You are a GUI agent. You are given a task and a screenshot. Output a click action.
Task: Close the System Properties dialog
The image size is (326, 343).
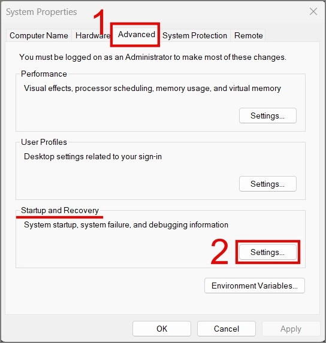(x=313, y=11)
